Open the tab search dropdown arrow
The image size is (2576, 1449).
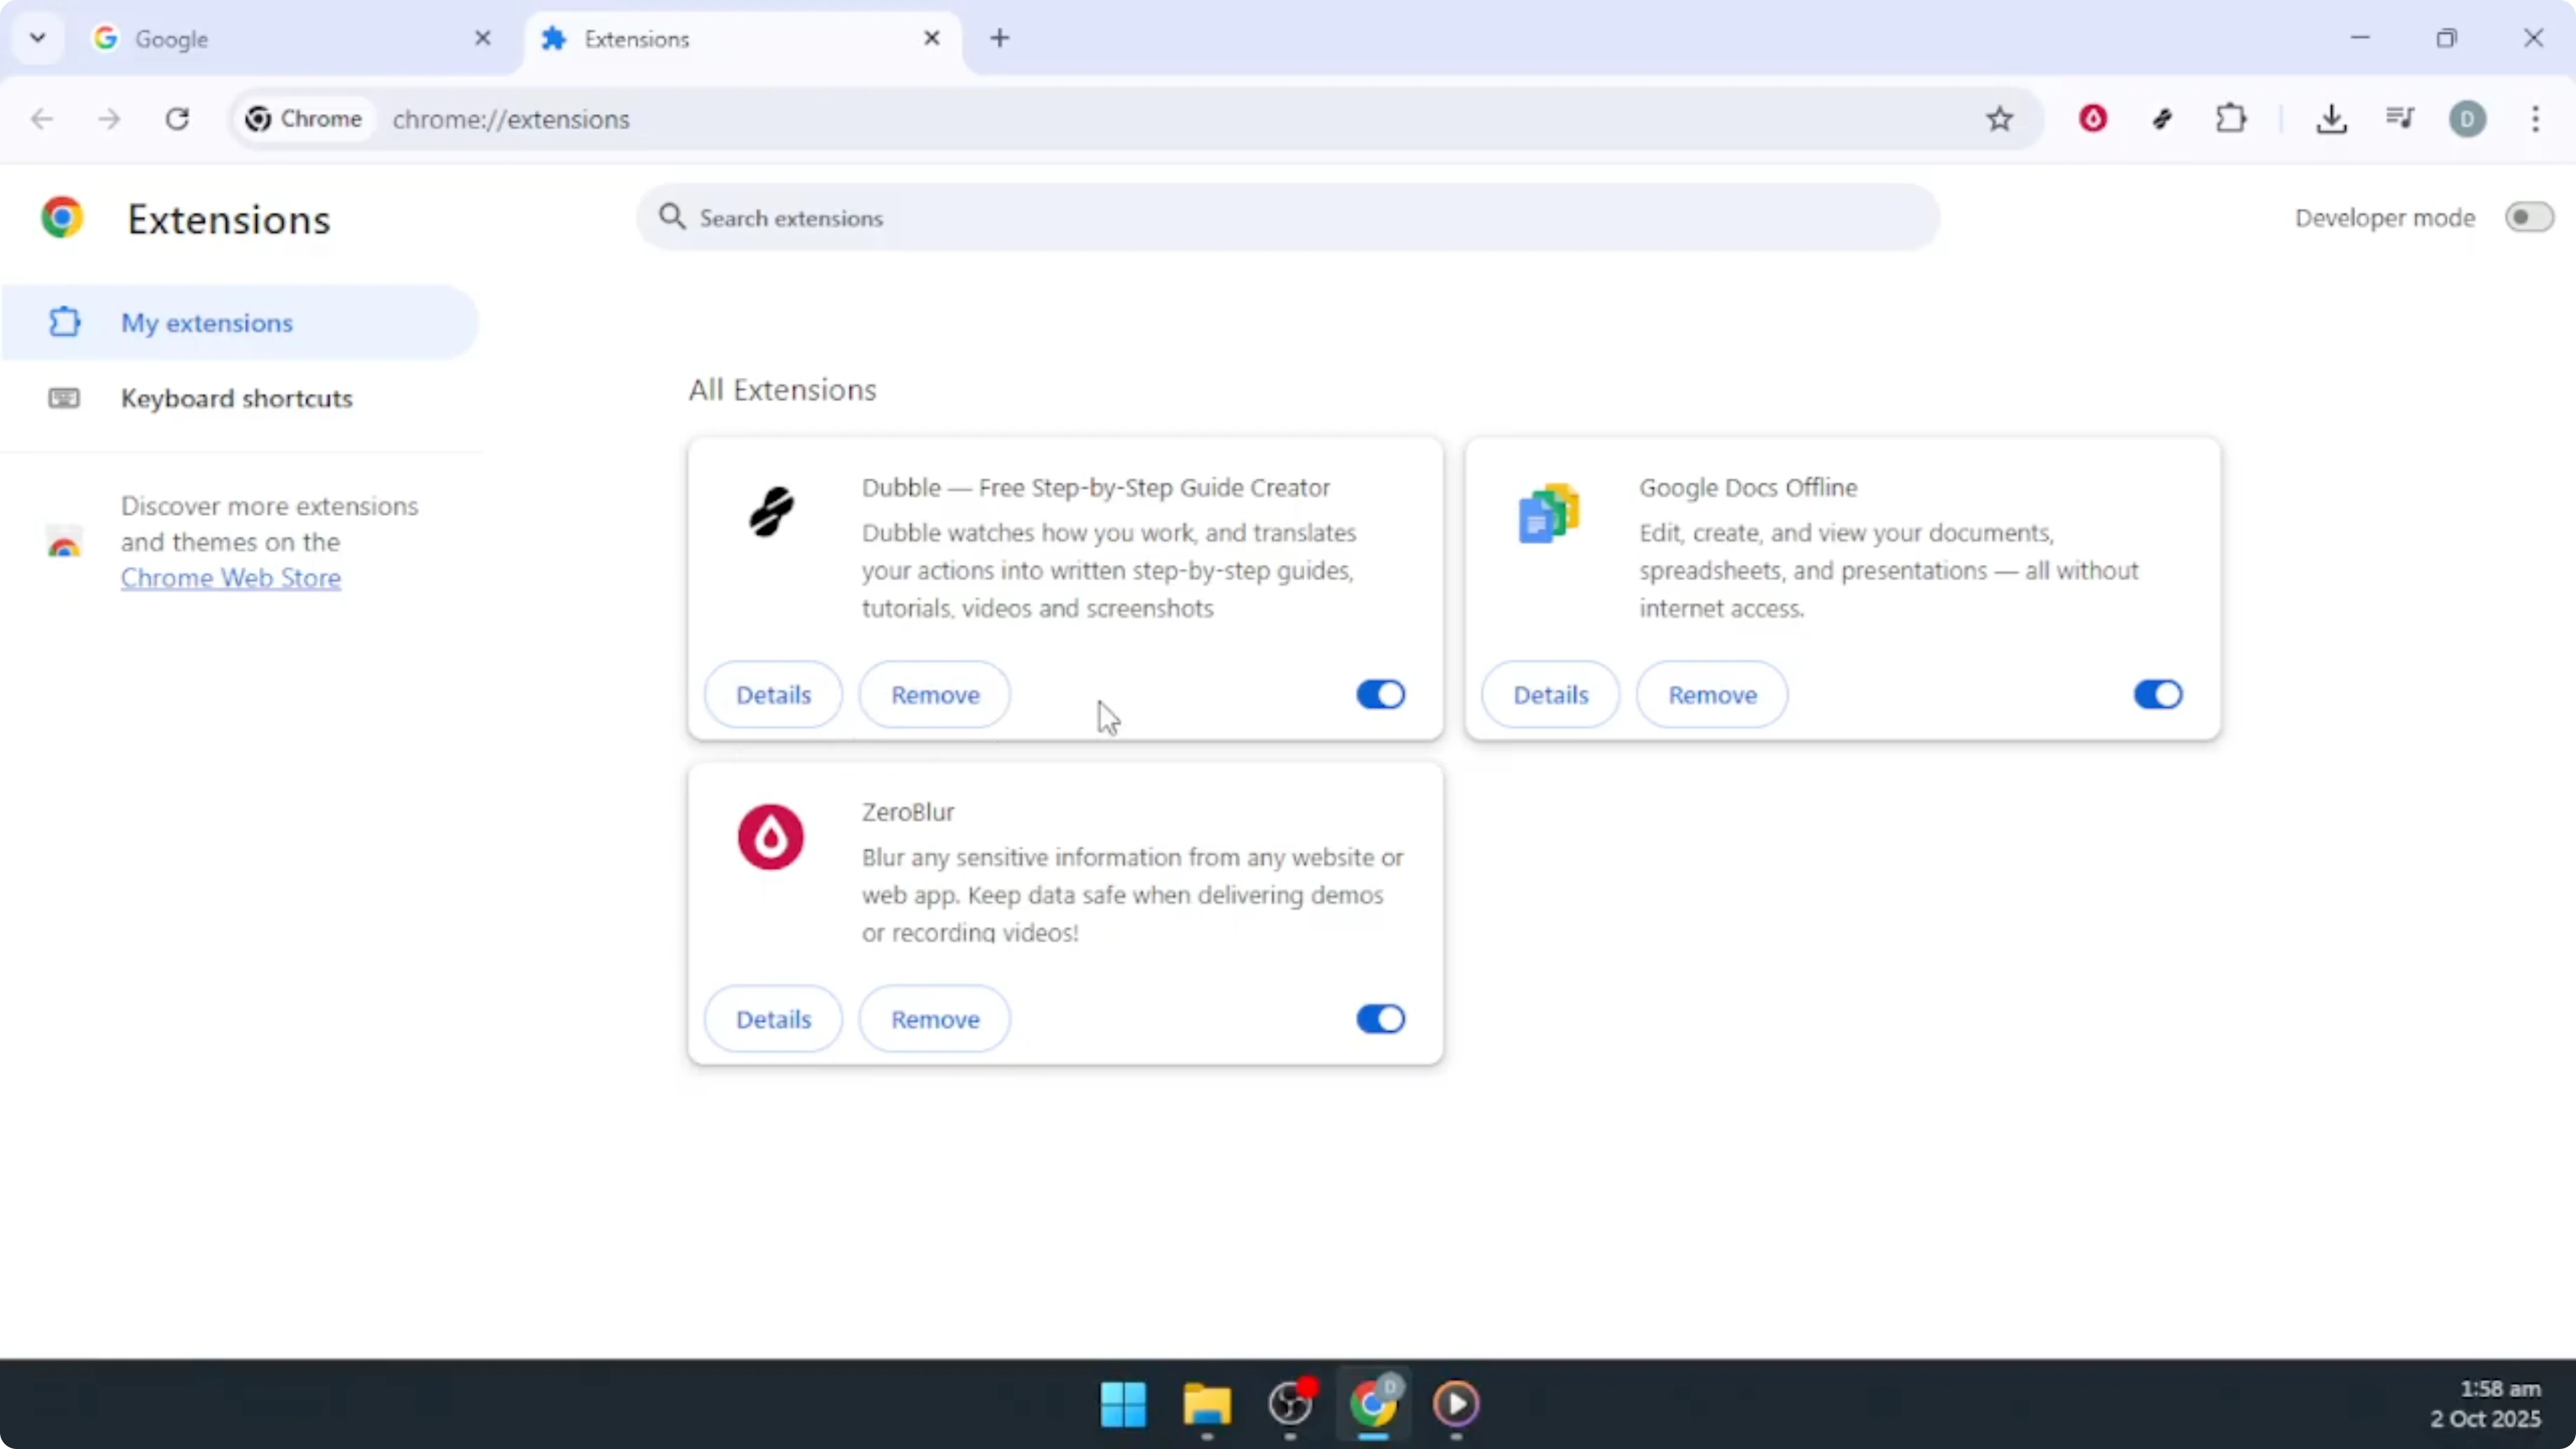[37, 38]
